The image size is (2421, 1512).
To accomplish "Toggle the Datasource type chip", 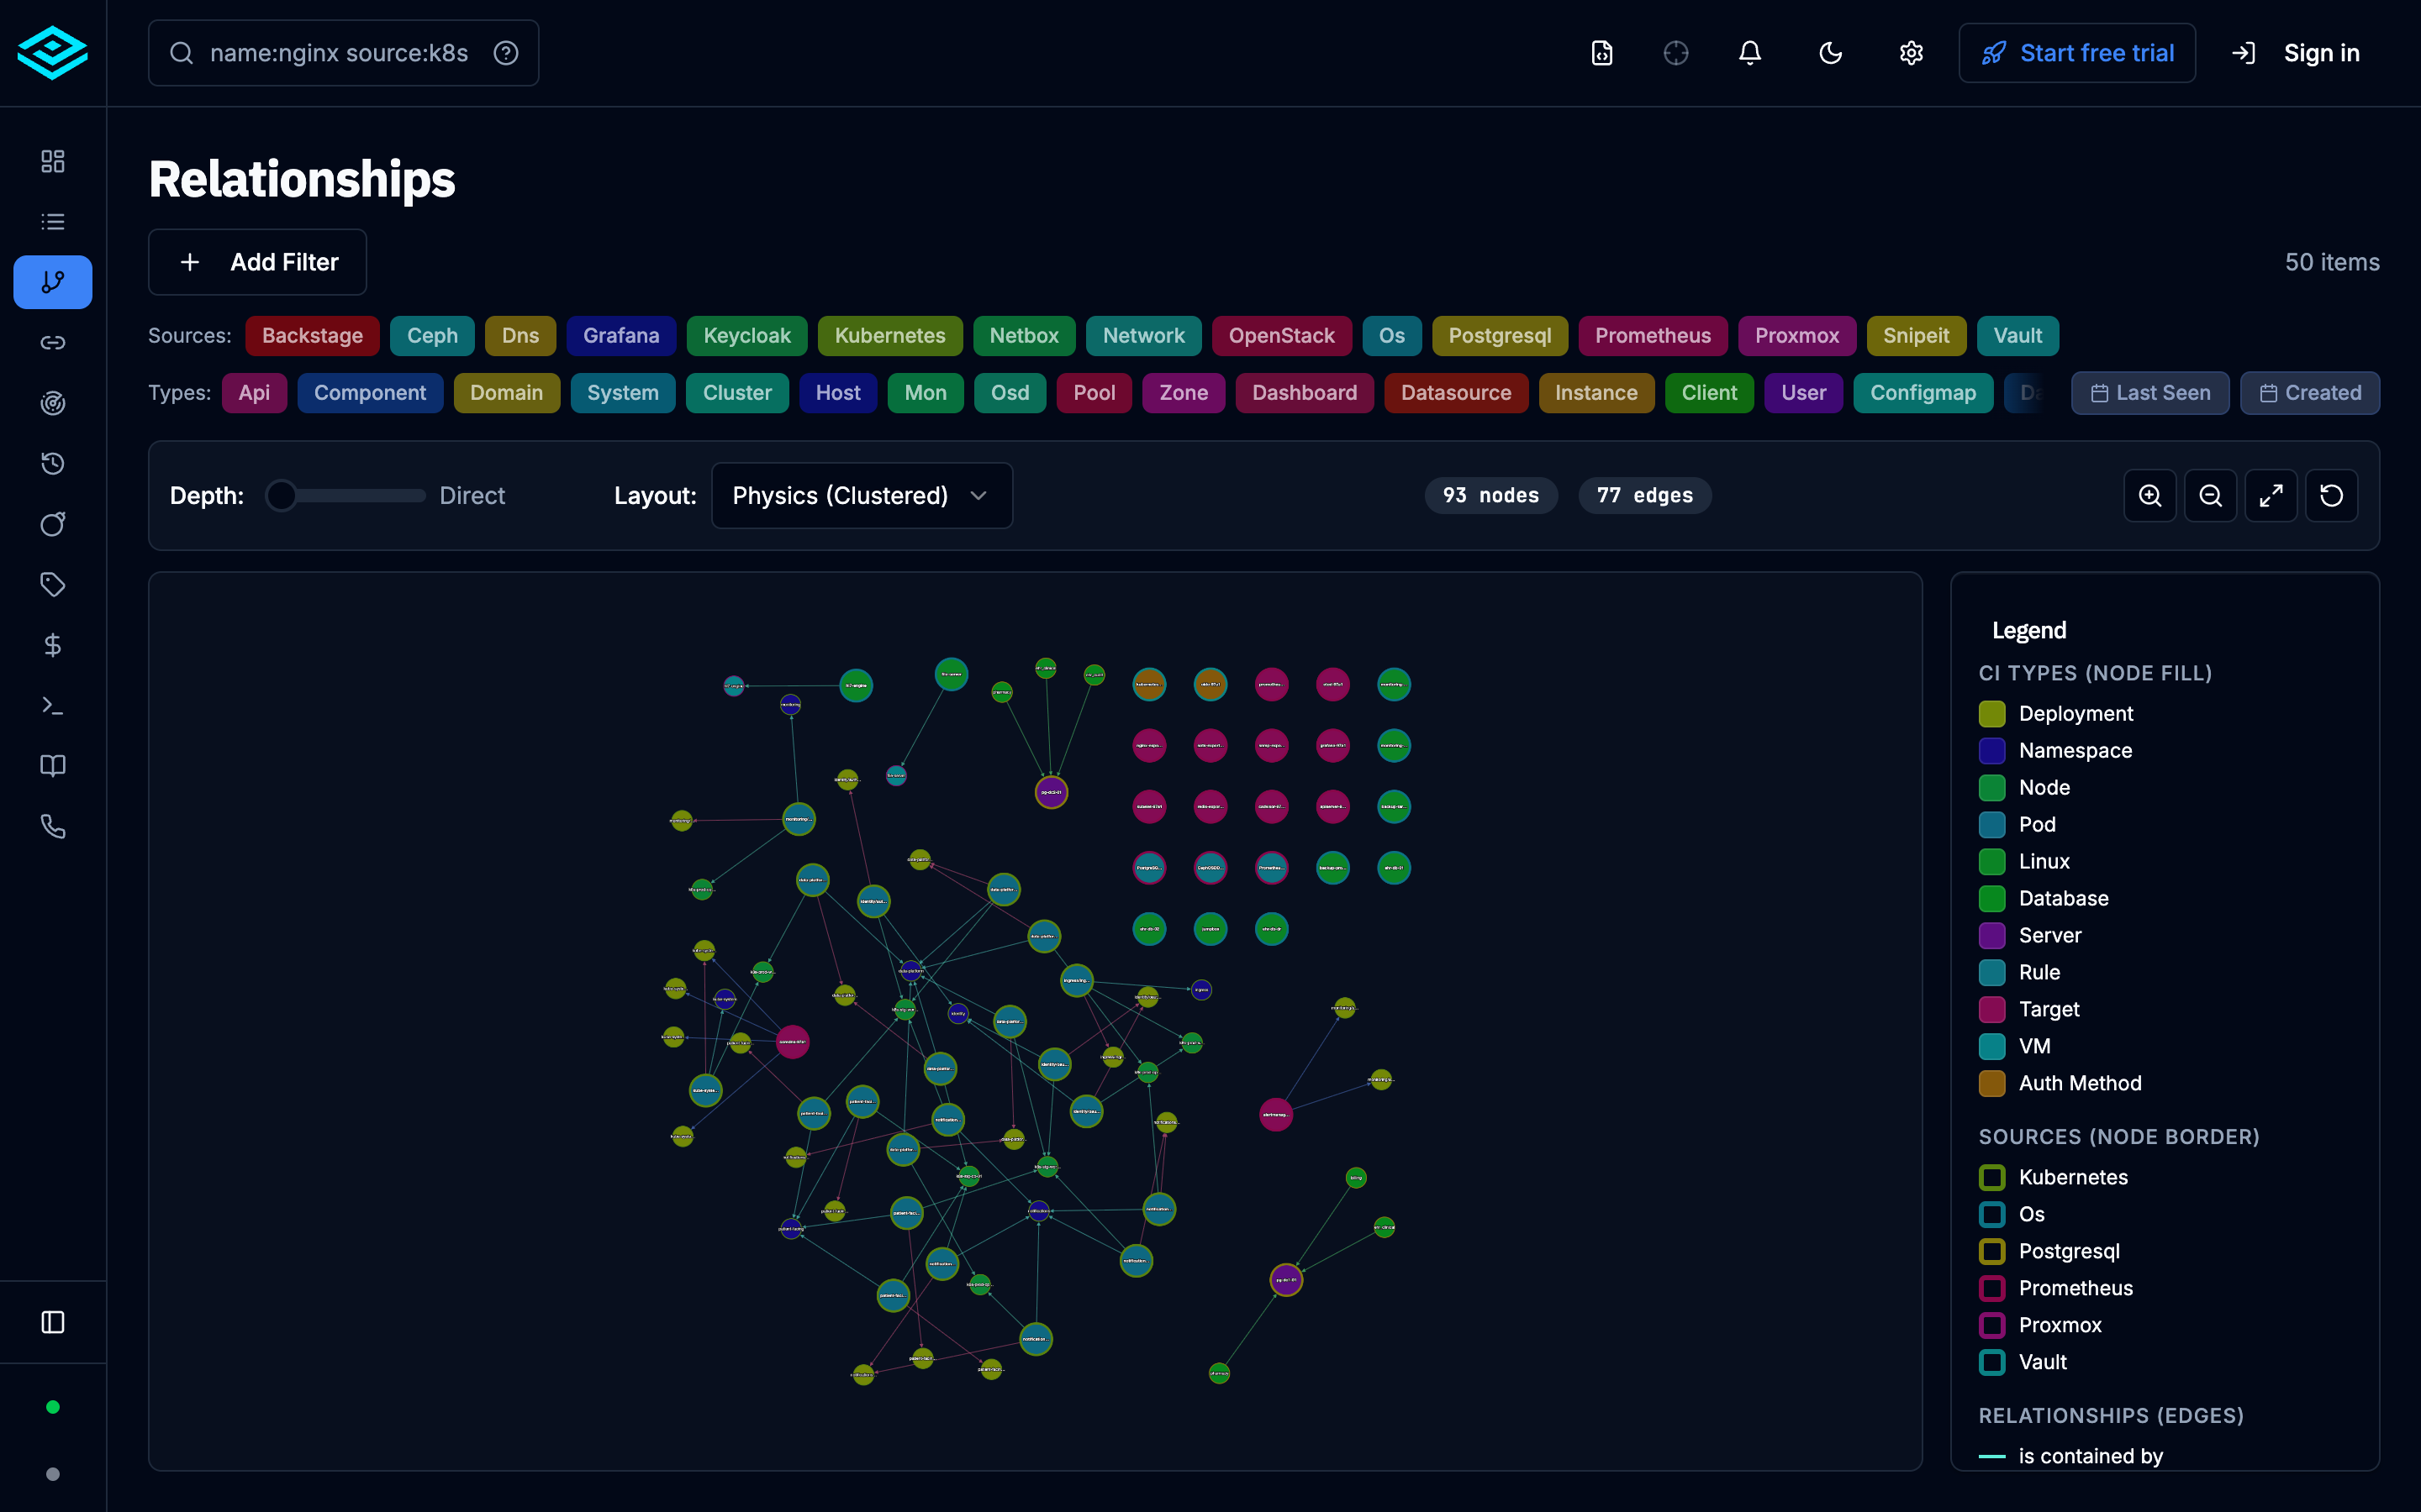I will point(1456,393).
